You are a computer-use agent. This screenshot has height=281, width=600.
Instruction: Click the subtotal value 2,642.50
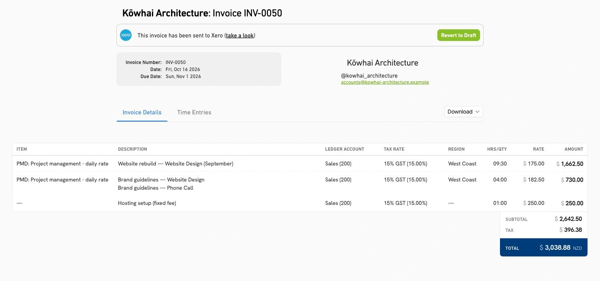click(x=568, y=219)
